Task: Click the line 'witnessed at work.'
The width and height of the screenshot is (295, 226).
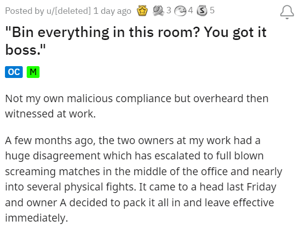Action: pyautogui.click(x=50, y=114)
